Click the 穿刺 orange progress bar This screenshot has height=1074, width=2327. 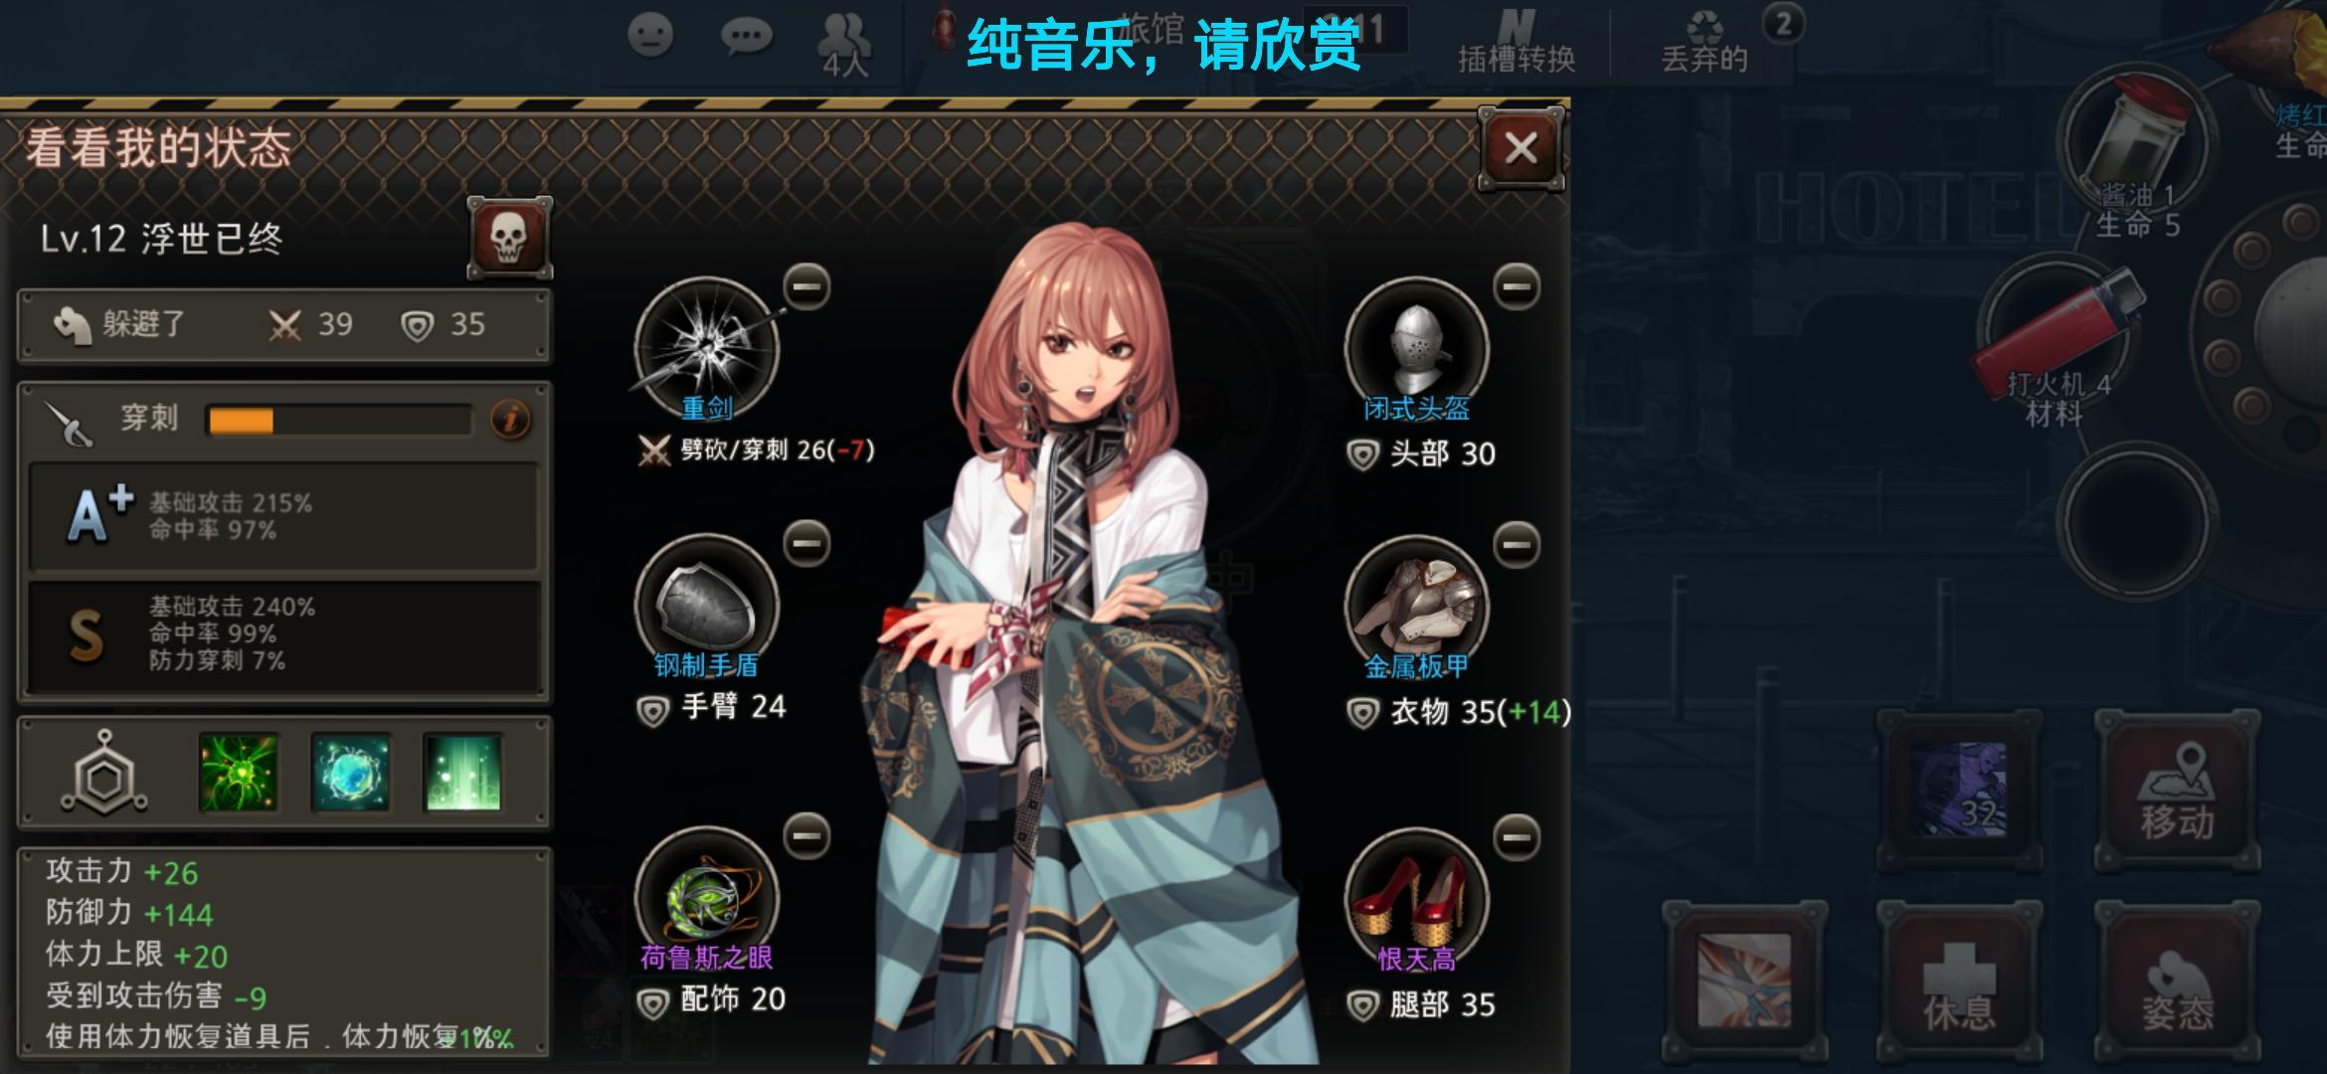tap(338, 421)
